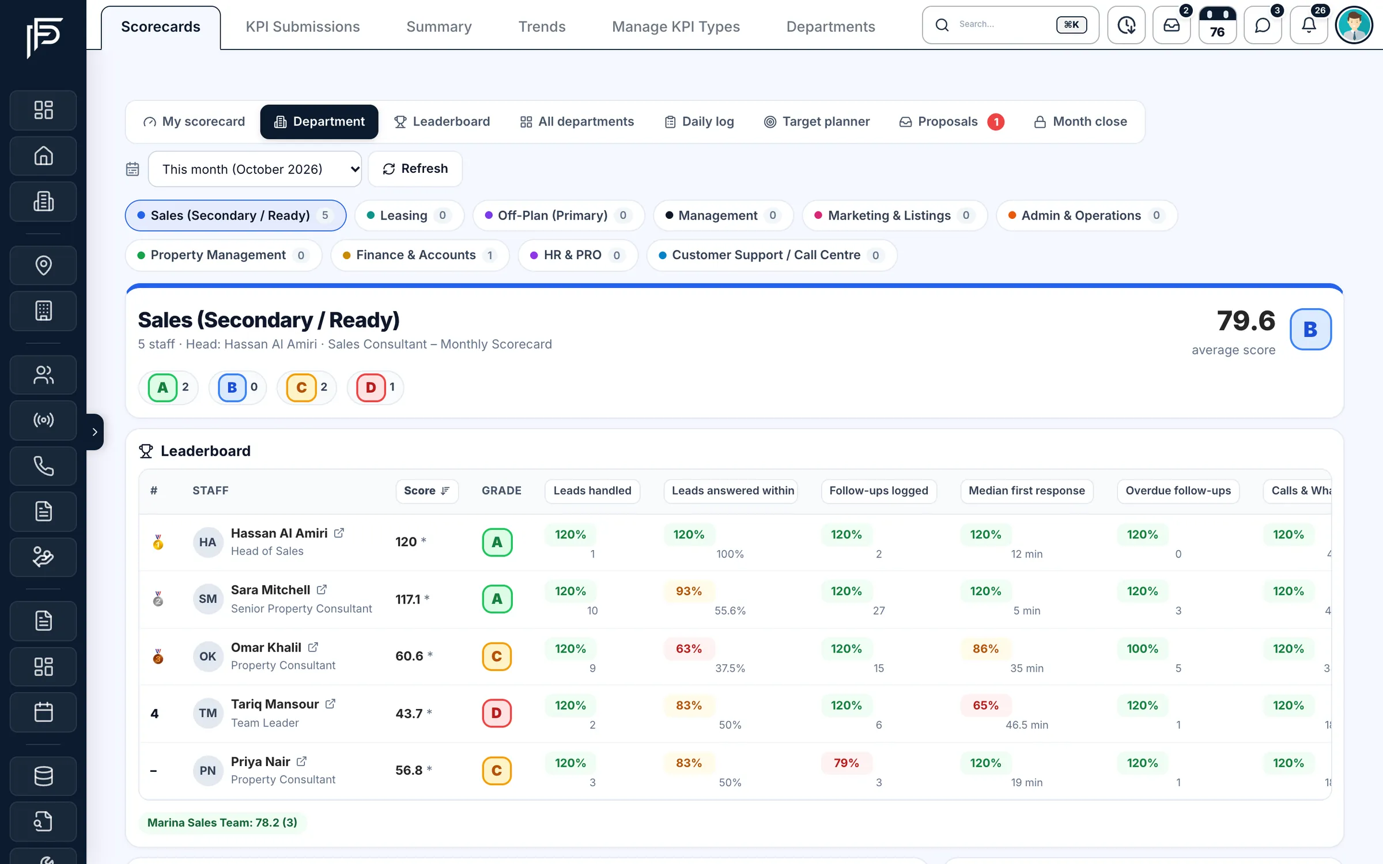Open Month close view
Screen dimensions: 1383x864
point(1080,122)
